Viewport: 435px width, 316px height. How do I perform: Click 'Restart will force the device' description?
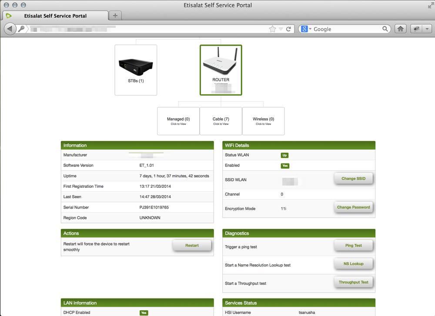pos(96,247)
